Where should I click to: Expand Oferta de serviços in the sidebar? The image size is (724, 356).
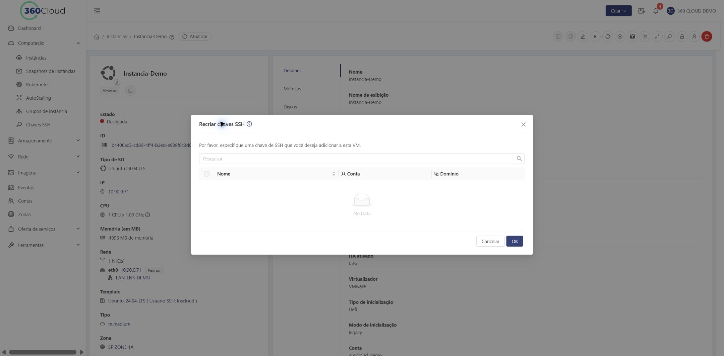(78, 229)
